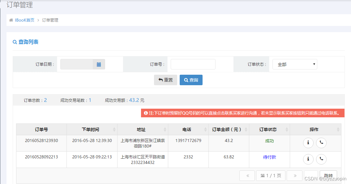Click the amount 43.2 in table
351x184 pixels.
coord(229,141)
